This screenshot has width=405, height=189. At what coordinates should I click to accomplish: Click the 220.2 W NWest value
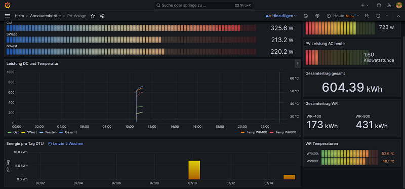pos(282,52)
